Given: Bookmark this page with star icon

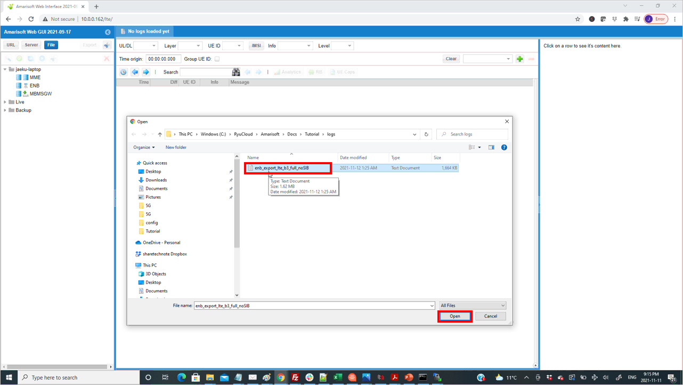Looking at the screenshot, I should point(578,19).
